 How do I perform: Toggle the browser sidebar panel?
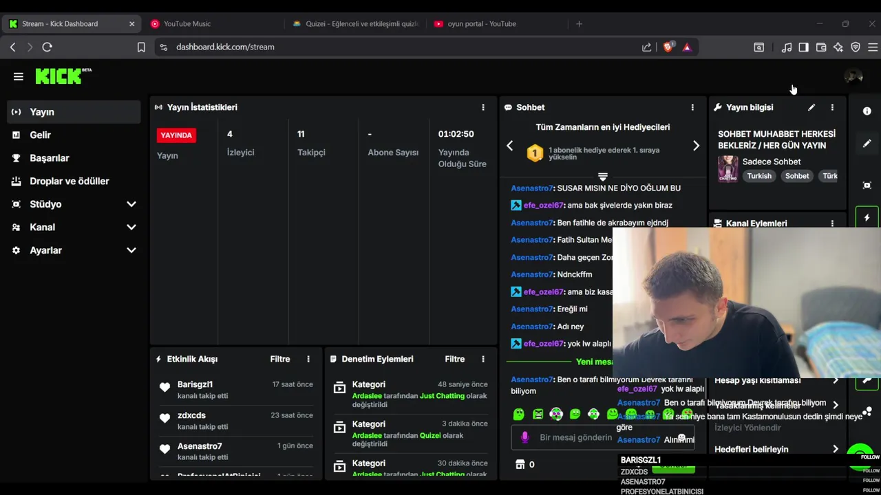(x=803, y=47)
